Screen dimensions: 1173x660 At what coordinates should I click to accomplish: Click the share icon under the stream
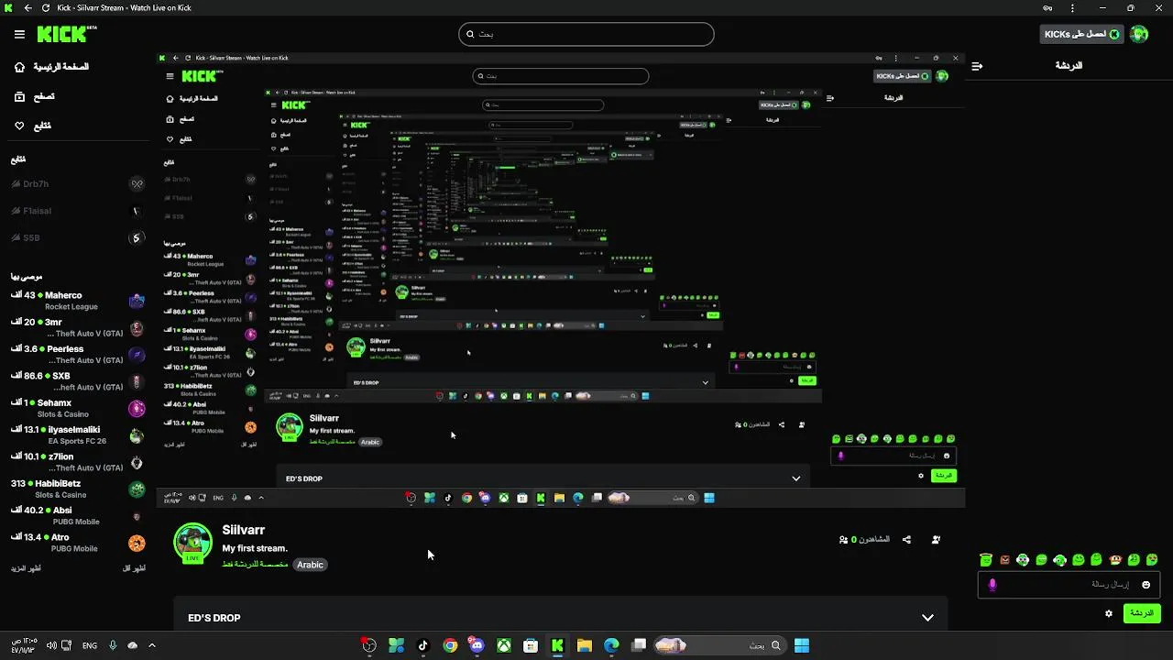click(906, 540)
